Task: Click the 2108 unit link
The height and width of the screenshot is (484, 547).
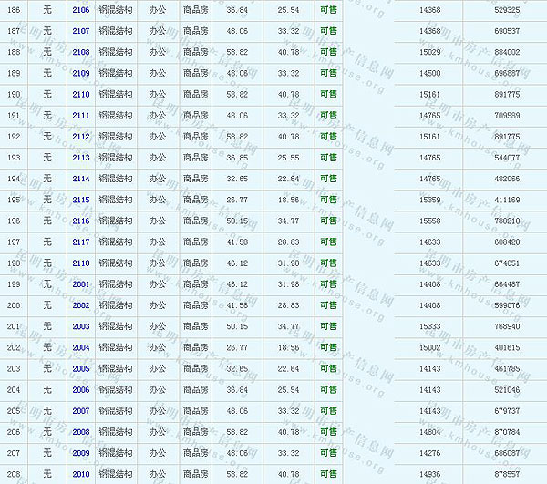Action: point(81,52)
